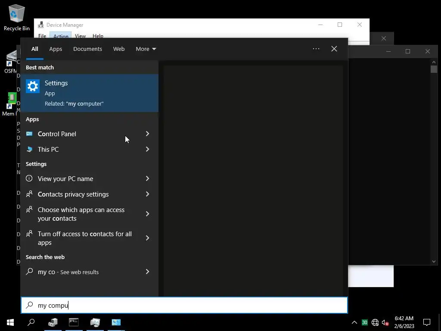Click the background window's scrollbar down arrow
This screenshot has height=331, width=441.
[434, 262]
